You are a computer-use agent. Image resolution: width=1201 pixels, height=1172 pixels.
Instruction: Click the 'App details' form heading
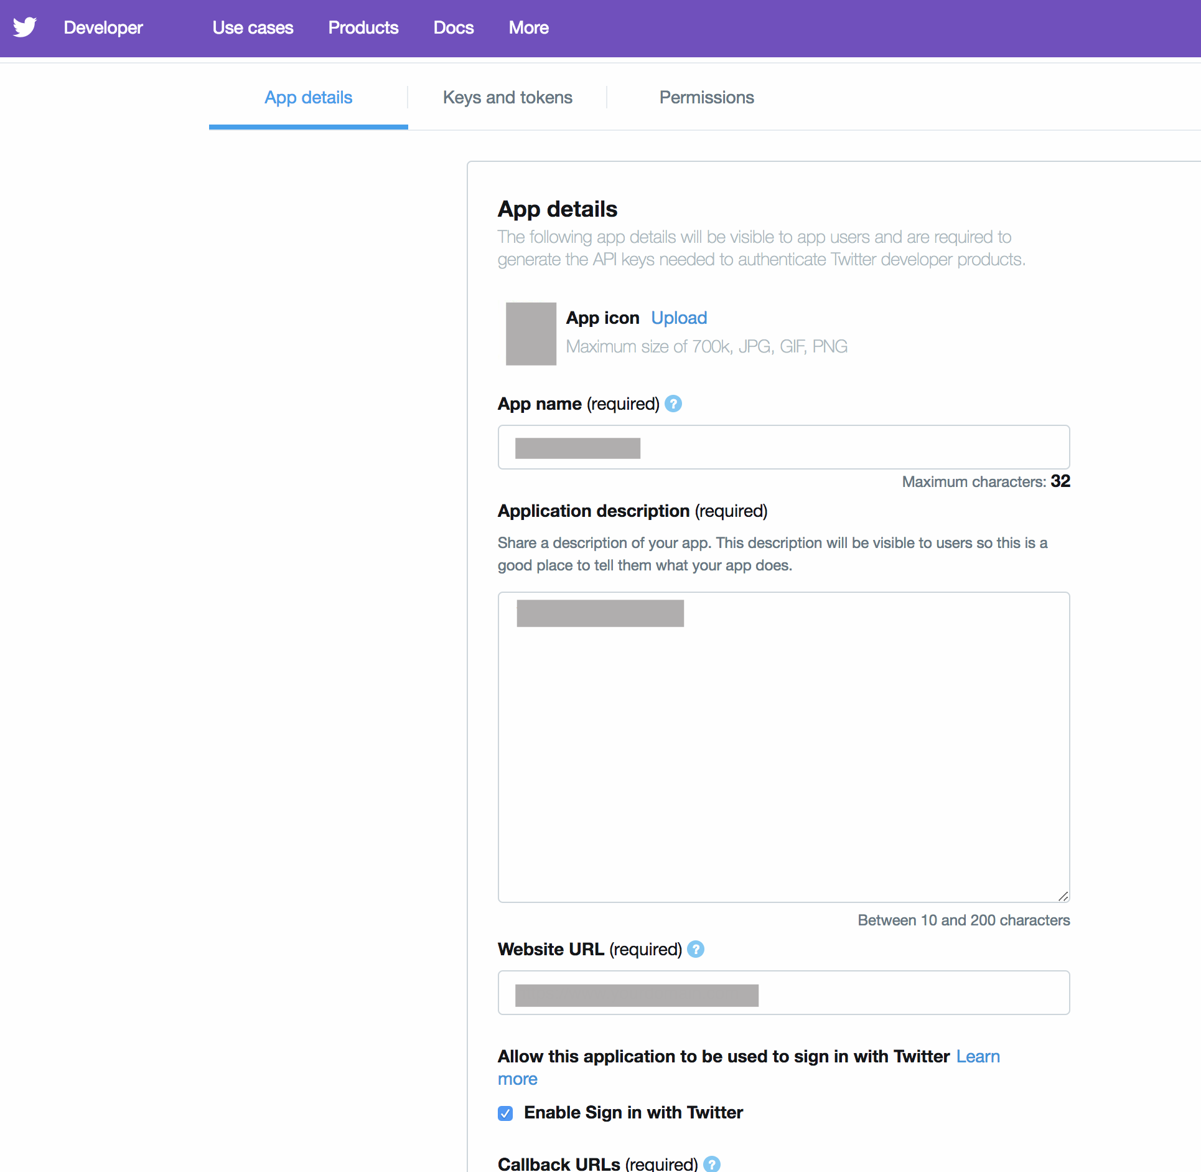point(558,209)
